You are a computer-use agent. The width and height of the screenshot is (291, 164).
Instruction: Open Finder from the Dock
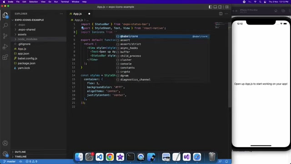coord(79,157)
